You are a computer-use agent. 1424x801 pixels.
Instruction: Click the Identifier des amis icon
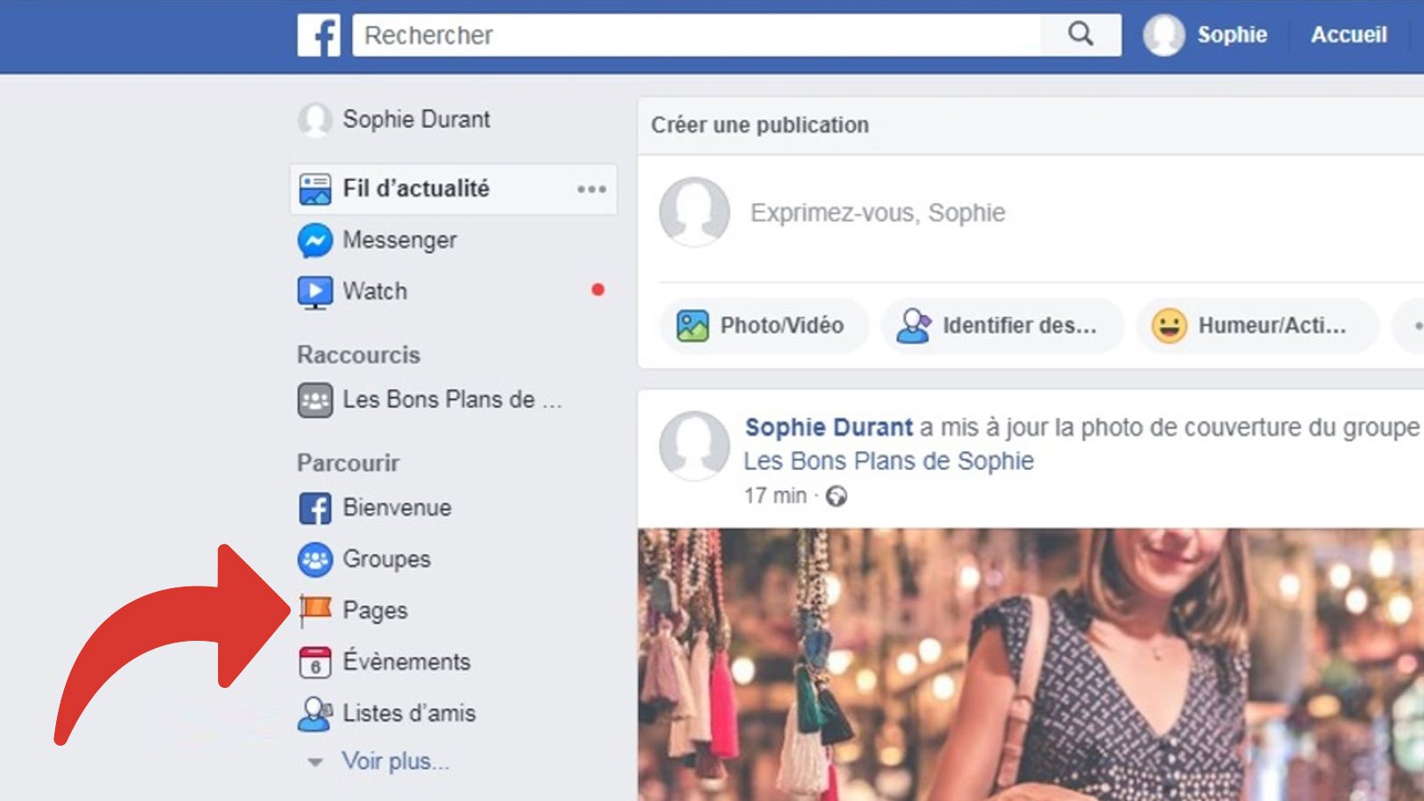tap(913, 326)
